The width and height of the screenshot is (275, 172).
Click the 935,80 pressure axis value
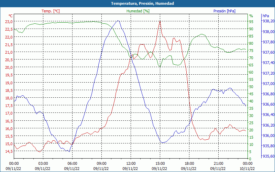[268, 146]
